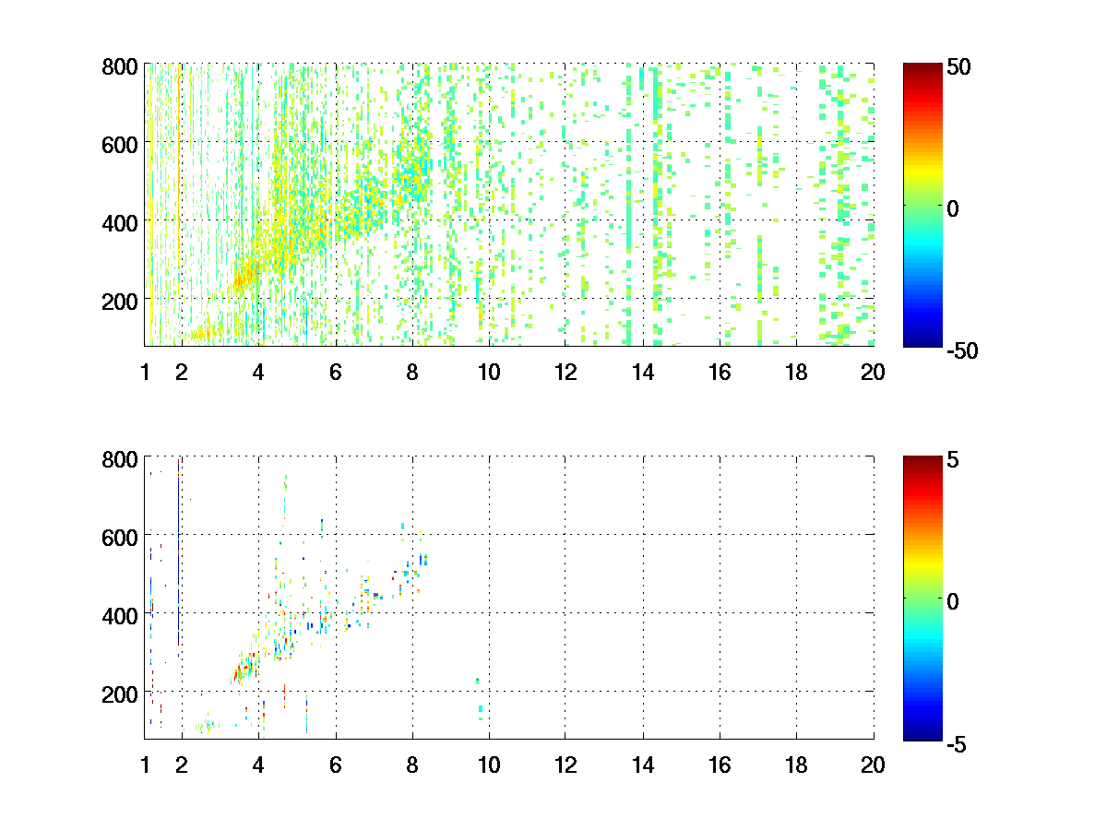The image size is (1107, 830).
Task: Select x-axis tick '14' under top plot
Action: [643, 373]
